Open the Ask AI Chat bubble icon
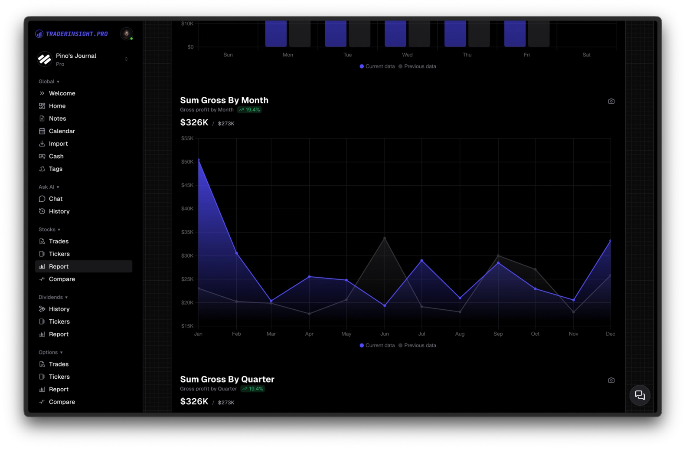Screen dimensions: 686x449 click(x=42, y=199)
